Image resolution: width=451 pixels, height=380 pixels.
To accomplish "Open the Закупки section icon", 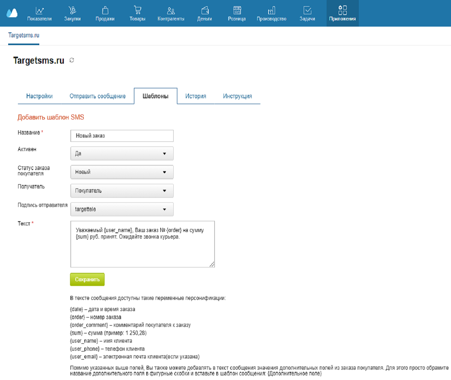I will (x=72, y=11).
